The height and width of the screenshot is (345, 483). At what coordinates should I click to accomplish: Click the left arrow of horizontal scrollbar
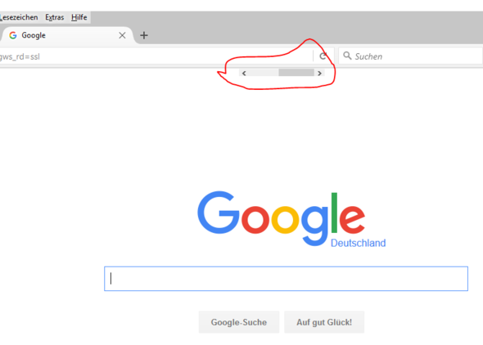244,74
